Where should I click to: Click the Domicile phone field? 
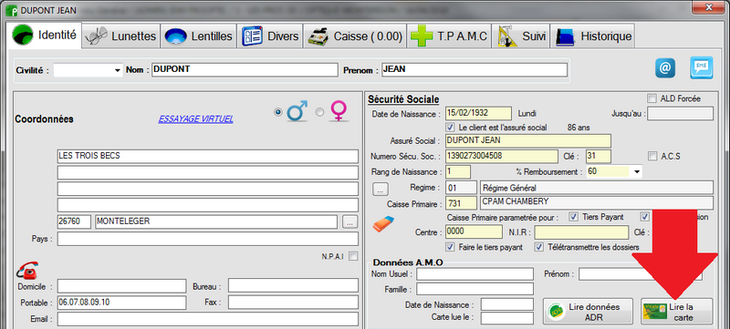pyautogui.click(x=121, y=286)
